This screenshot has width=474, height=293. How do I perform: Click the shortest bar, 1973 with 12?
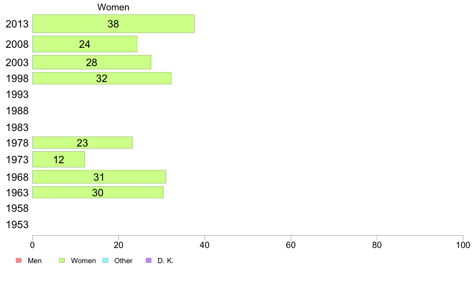point(58,160)
